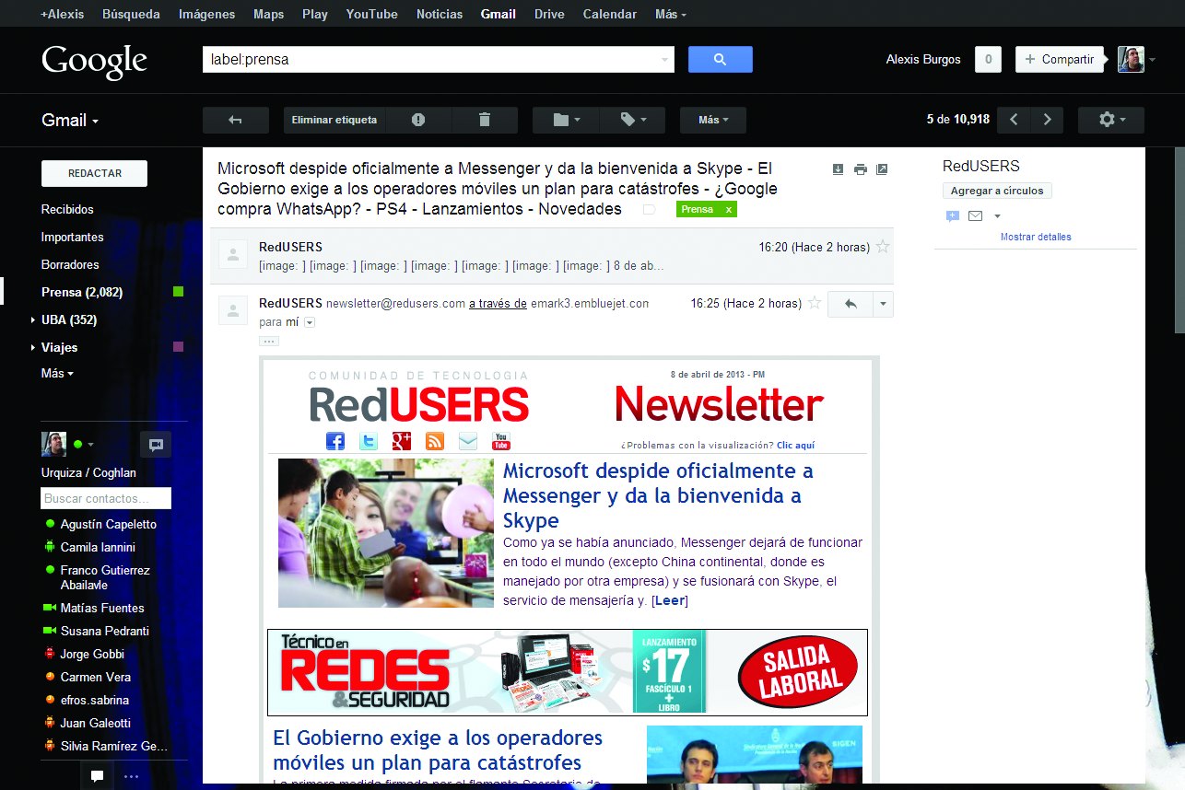This screenshot has height=790, width=1185.
Task: Click the Buscar contactos field
Action: [x=106, y=498]
